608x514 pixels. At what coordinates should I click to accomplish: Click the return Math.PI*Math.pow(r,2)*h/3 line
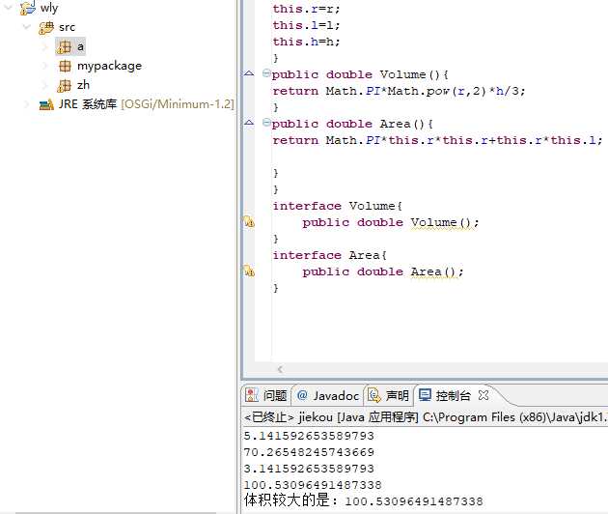[399, 91]
